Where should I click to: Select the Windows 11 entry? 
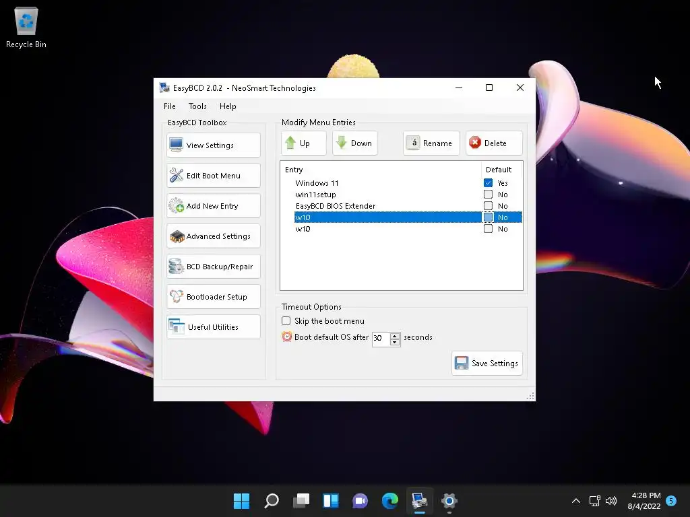pos(317,183)
